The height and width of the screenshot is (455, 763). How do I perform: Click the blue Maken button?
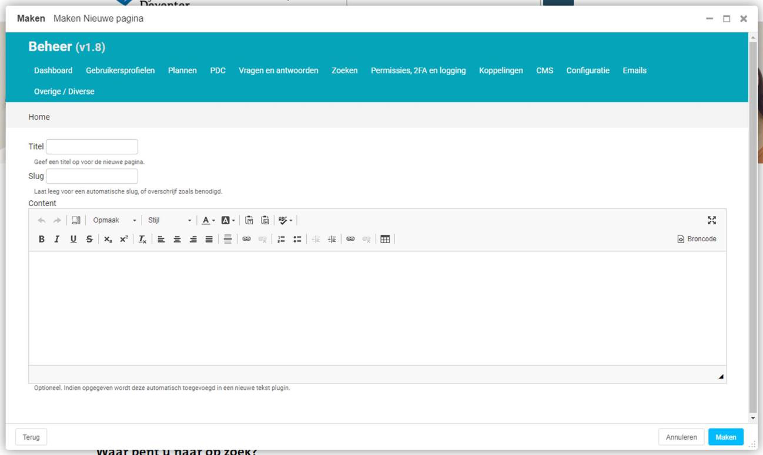(x=725, y=437)
